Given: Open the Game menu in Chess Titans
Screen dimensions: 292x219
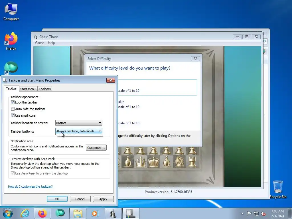Looking at the screenshot, I should (39, 43).
